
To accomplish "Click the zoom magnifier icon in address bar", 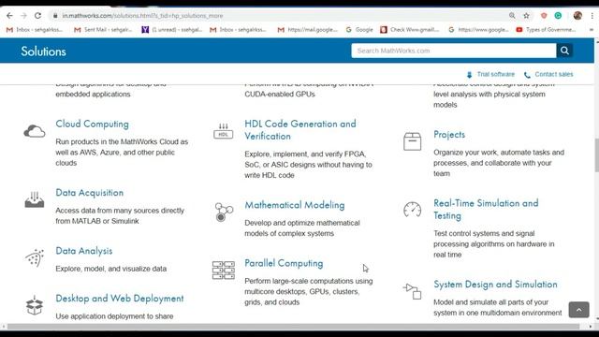I will [512, 16].
